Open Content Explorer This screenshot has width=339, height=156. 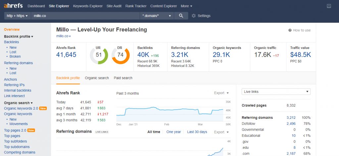coord(164,6)
